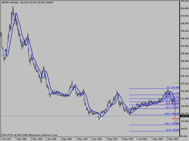189x141 pixels.
Task: Click the 123.656 price axis label
Action: (185, 121)
